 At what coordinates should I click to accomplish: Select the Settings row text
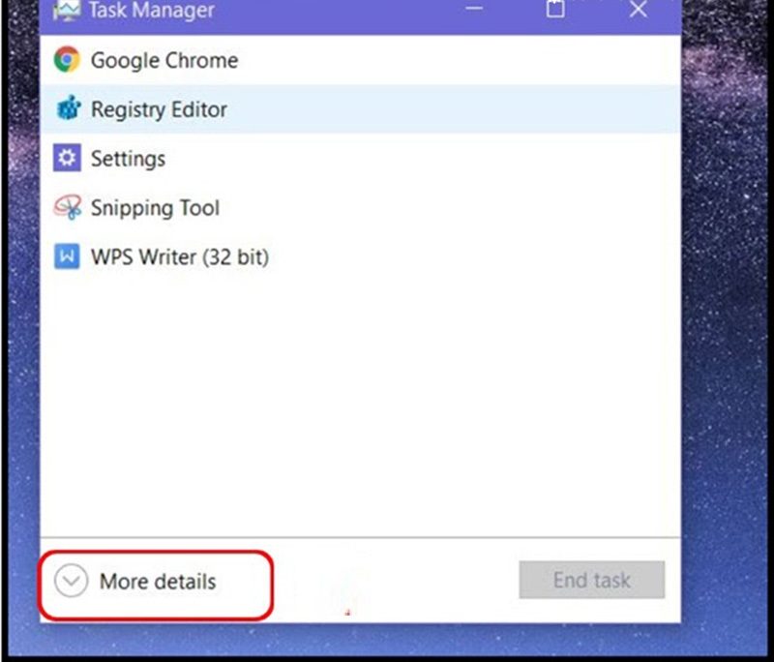[129, 159]
